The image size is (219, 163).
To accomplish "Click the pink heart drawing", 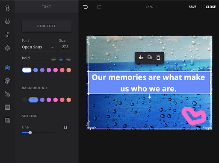I will [194, 116].
